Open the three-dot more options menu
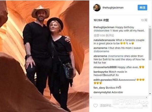 [145, 106]
